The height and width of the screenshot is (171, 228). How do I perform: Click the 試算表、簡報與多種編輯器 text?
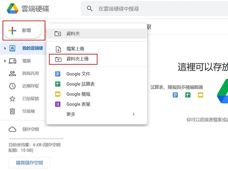click(x=177, y=87)
